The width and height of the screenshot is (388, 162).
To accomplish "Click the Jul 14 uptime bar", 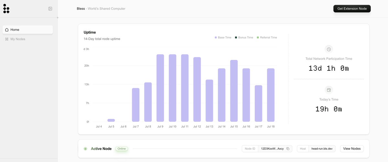I will [222, 95].
